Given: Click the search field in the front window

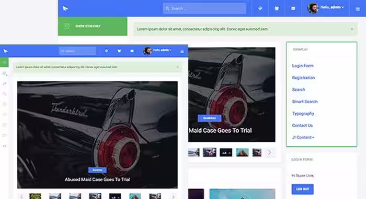Looking at the screenshot, I should (77, 51).
